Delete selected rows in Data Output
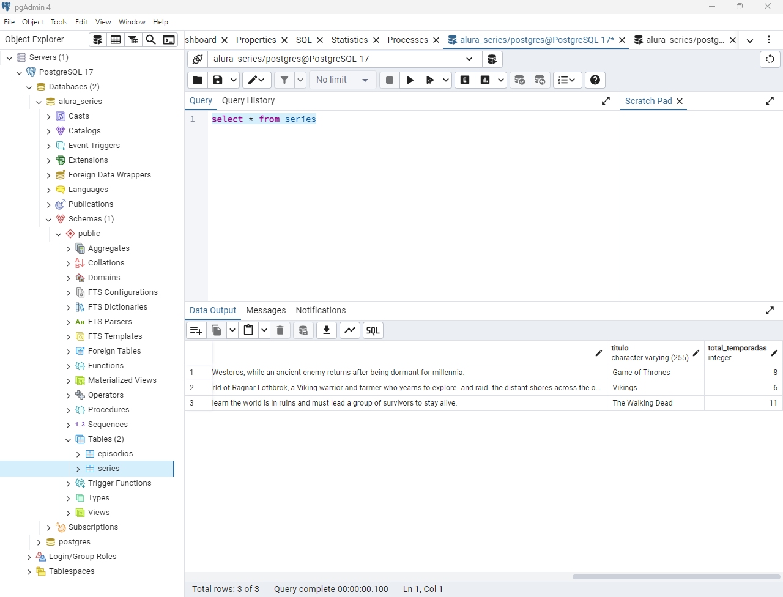The width and height of the screenshot is (783, 597). point(280,330)
